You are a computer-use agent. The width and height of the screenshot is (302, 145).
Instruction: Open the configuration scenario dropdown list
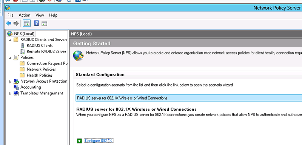[189, 98]
